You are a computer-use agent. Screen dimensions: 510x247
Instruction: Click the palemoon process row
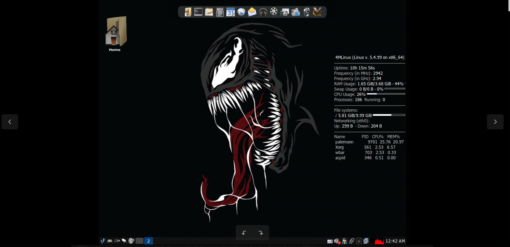(x=369, y=142)
